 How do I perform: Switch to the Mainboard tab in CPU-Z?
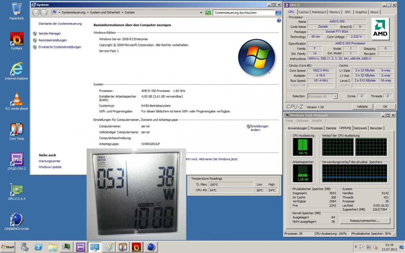(319, 12)
